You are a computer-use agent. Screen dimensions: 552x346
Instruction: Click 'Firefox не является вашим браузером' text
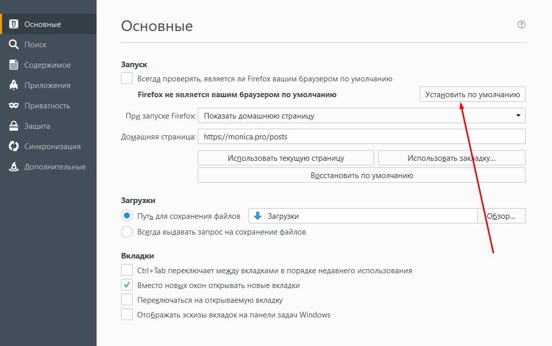pos(237,95)
